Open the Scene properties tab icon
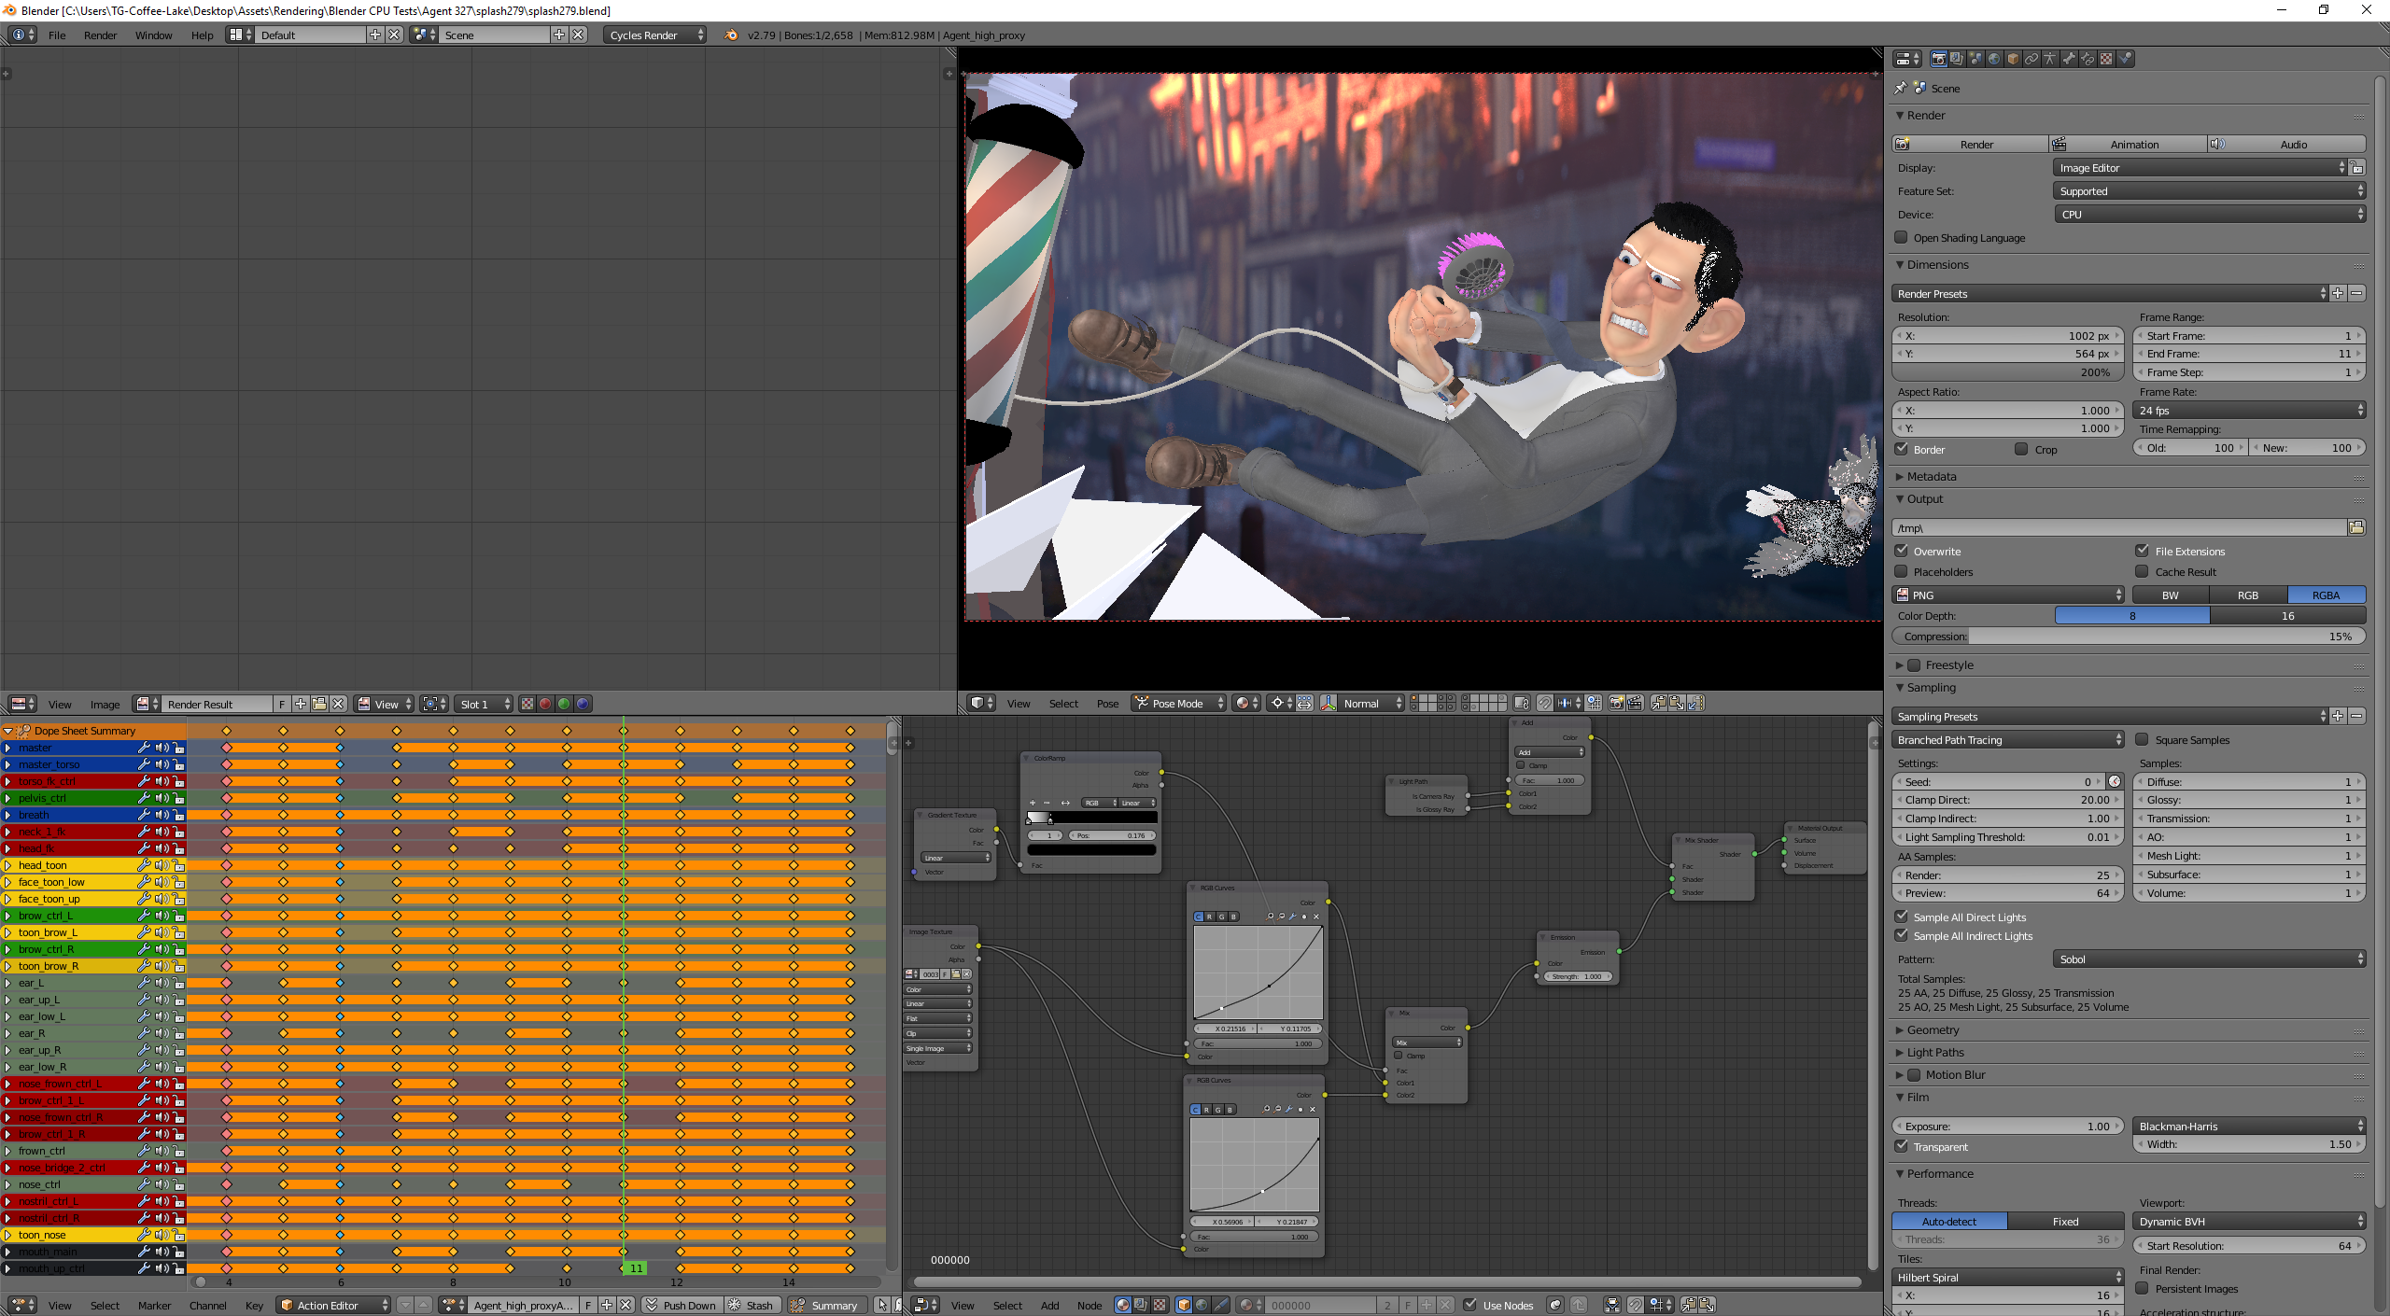 [x=1975, y=59]
